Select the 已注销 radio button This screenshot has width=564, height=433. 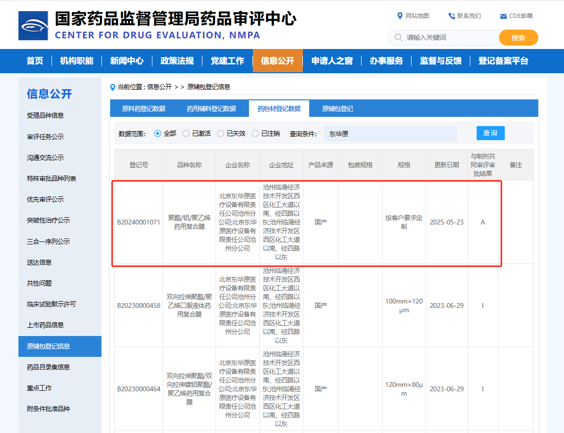[x=255, y=133]
